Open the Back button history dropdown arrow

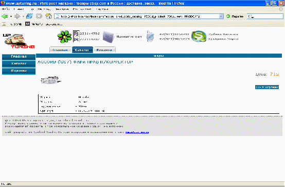pyautogui.click(x=11, y=16)
